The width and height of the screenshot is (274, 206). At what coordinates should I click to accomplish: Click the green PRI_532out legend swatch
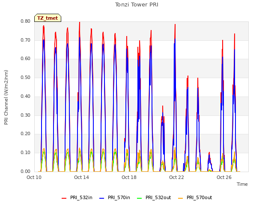pos(140,198)
